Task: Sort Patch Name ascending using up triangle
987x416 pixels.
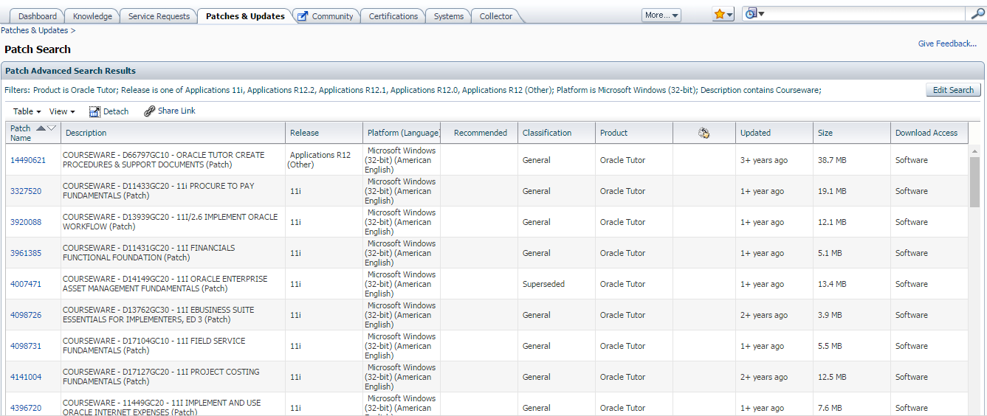Action: point(41,128)
